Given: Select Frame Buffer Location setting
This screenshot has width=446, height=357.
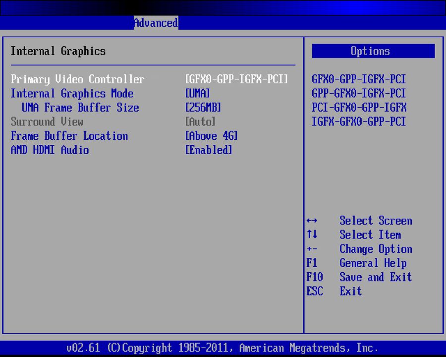Looking at the screenshot, I should coord(69,136).
